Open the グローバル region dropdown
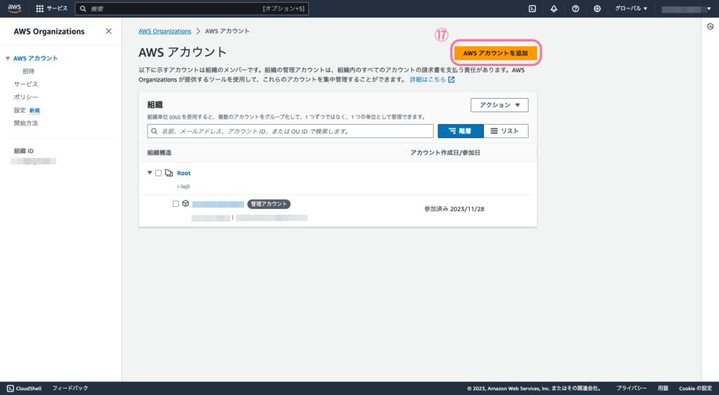 [x=631, y=8]
